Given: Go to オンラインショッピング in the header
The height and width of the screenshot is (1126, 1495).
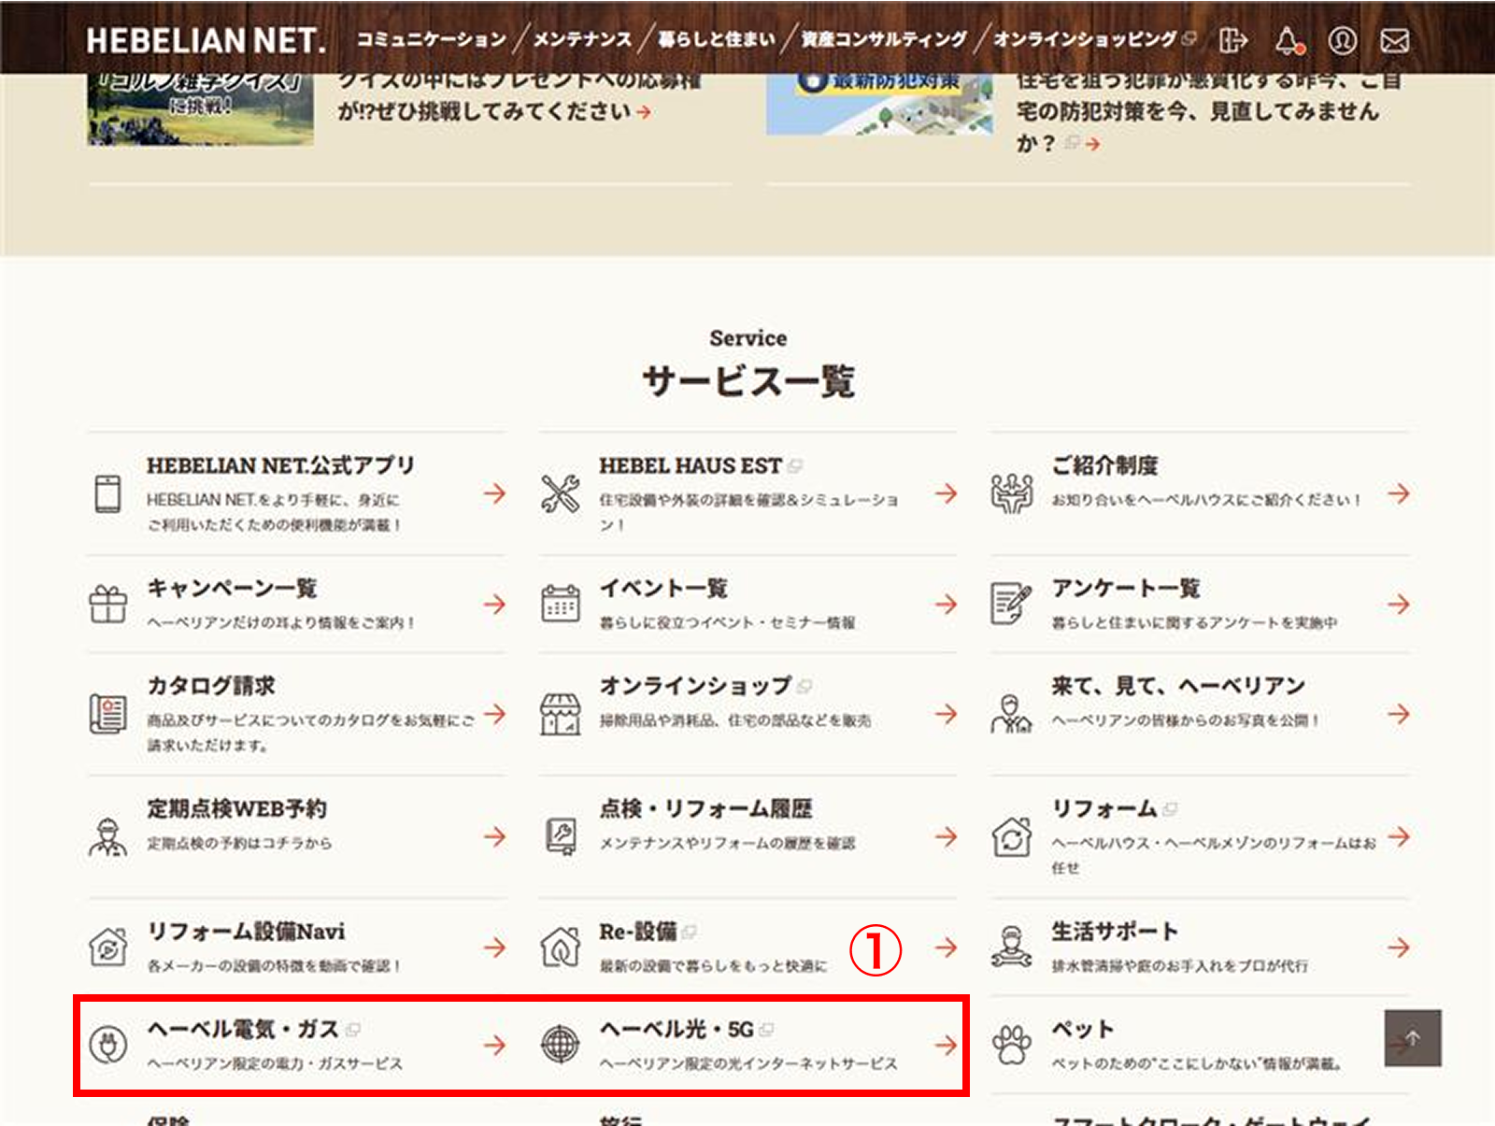Looking at the screenshot, I should click(x=1086, y=39).
